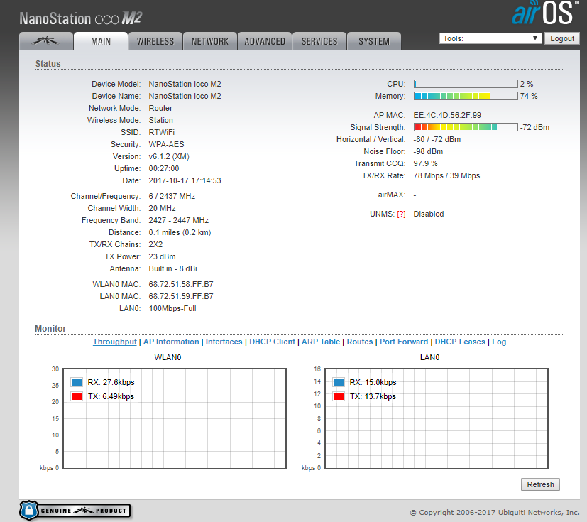Click the airOS logo

[544, 13]
